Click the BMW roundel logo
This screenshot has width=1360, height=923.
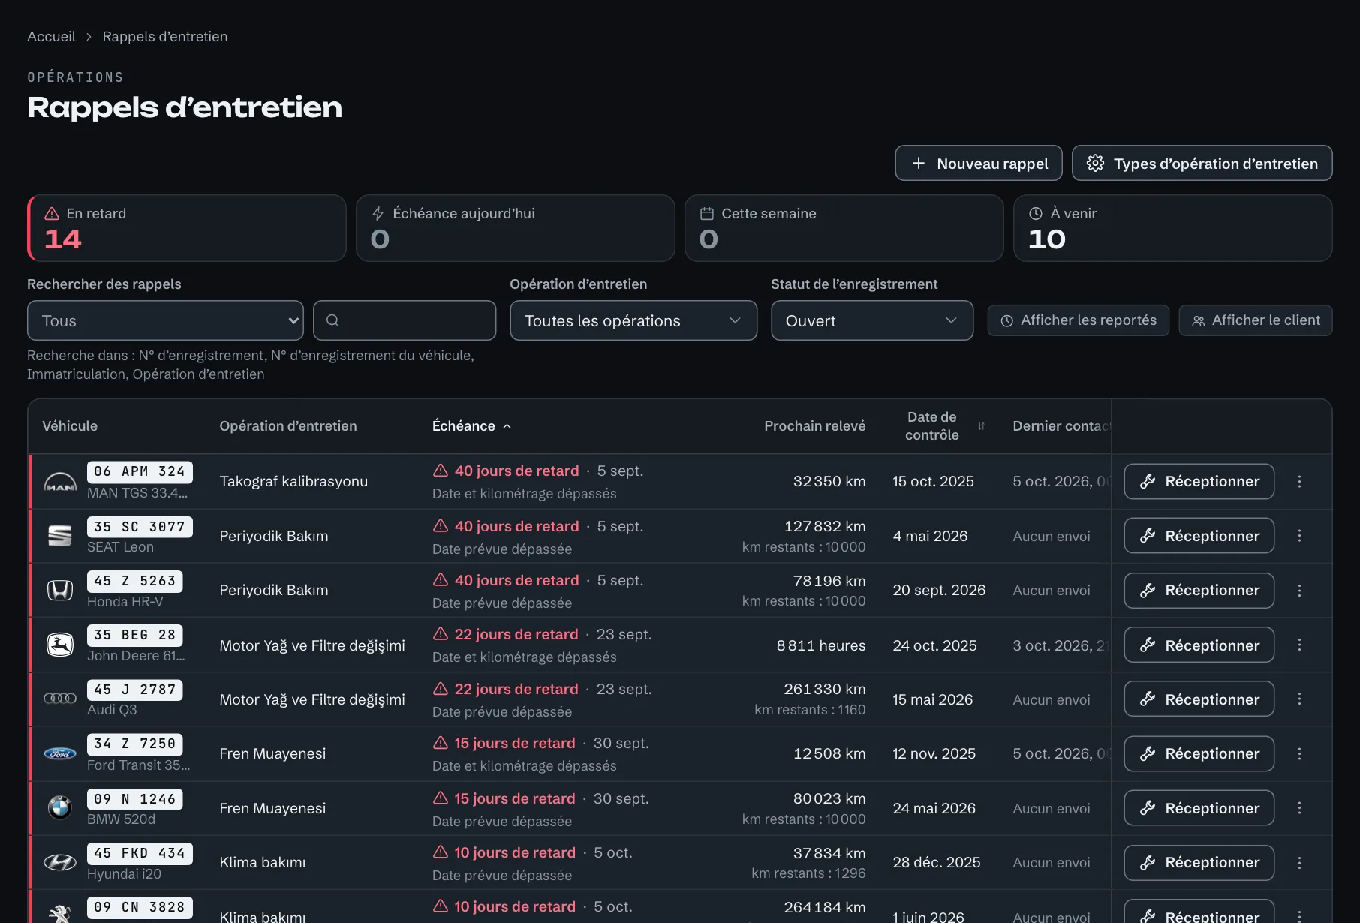(x=60, y=808)
